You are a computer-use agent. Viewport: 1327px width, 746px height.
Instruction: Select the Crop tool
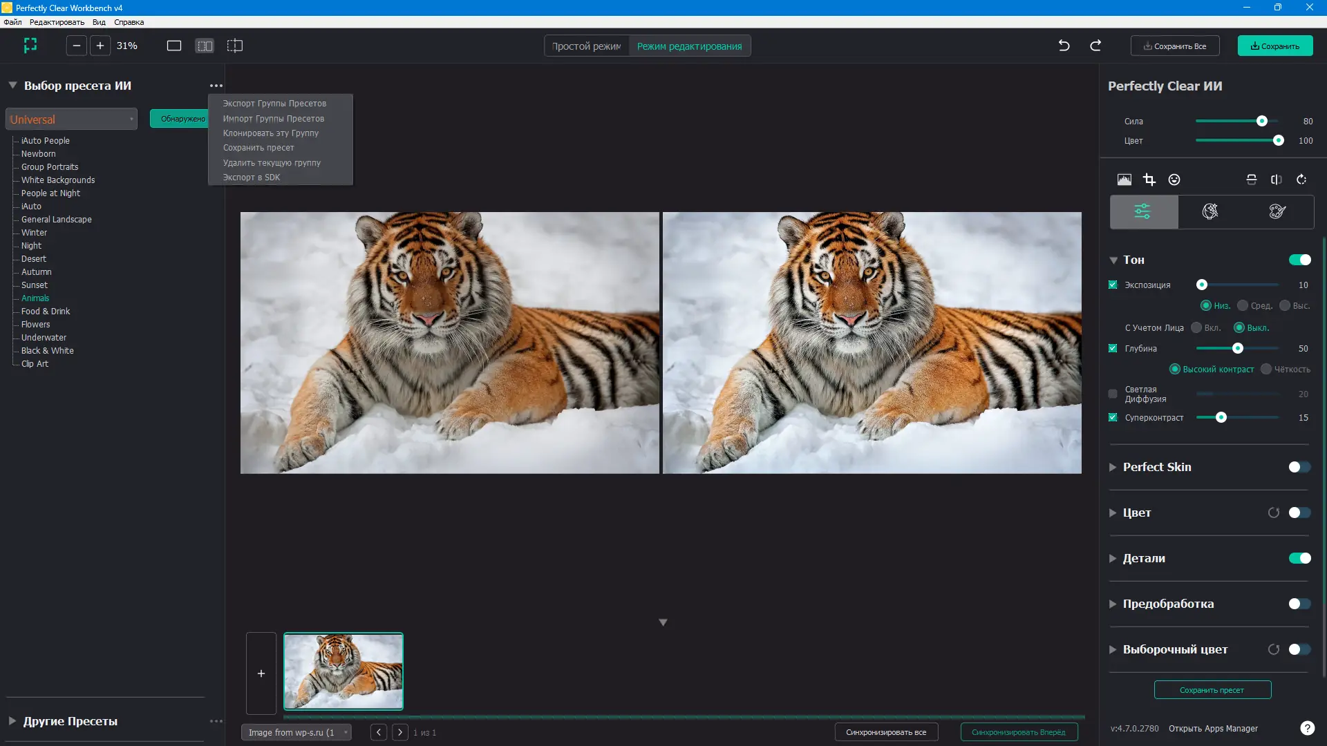tap(1149, 180)
